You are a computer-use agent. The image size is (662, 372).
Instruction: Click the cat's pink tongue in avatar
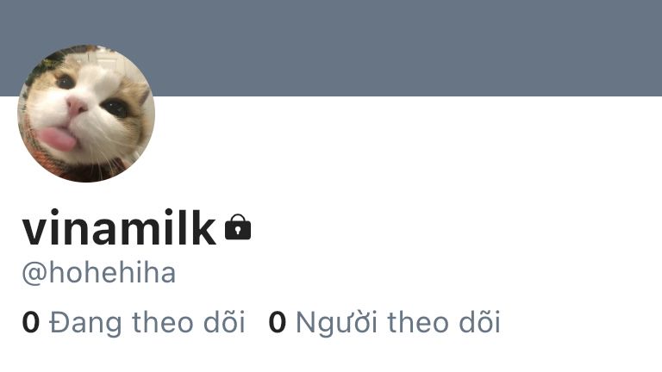(x=57, y=139)
